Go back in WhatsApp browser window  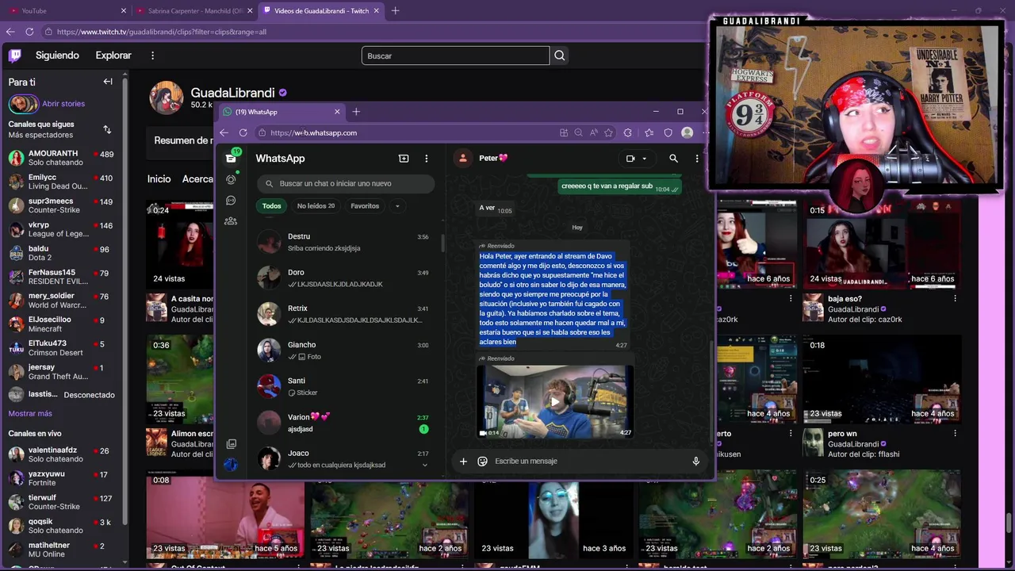pos(224,132)
